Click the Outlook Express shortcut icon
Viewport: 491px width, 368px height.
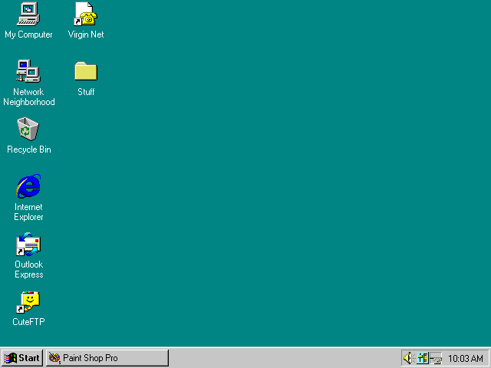[28, 245]
